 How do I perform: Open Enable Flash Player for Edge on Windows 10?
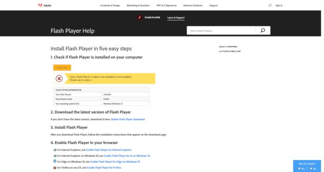(115, 162)
